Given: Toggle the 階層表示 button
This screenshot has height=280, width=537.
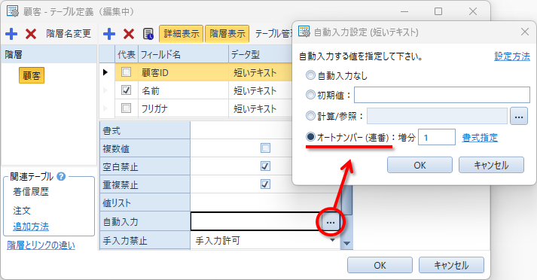Looking at the screenshot, I should pyautogui.click(x=227, y=34).
